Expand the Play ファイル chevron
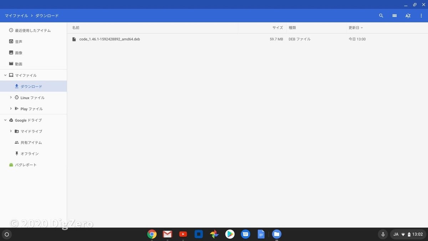This screenshot has width=428, height=241. 11,109
